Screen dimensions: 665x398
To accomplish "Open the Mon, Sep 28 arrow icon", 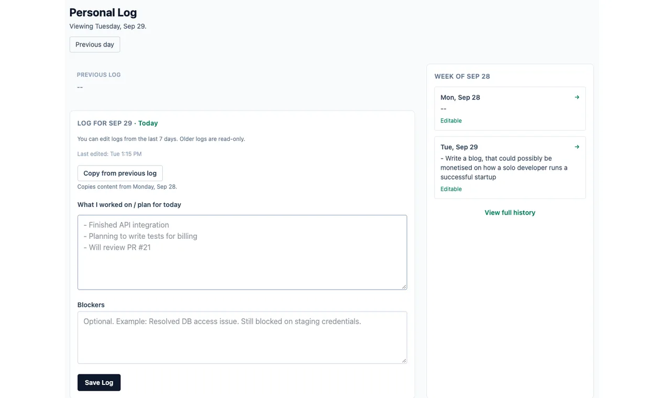I will tap(577, 97).
